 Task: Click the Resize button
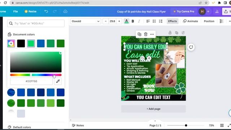[x=30, y=11]
